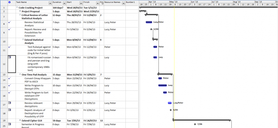This screenshot has height=128, width=278.
Task: Open the Duration column filter dropdown
Action: 64,3
